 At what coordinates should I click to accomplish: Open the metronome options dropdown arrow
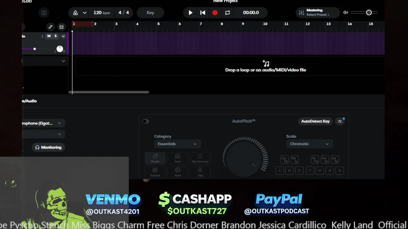click(84, 13)
